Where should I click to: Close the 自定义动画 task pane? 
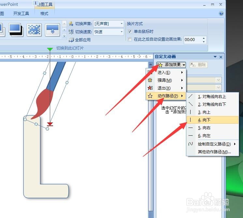(x=221, y=57)
